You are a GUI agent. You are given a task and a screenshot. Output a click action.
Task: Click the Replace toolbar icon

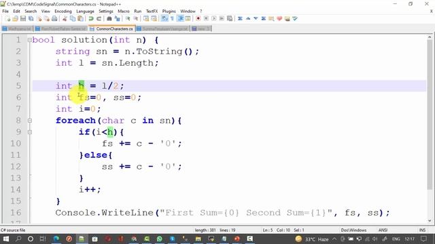click(117, 18)
